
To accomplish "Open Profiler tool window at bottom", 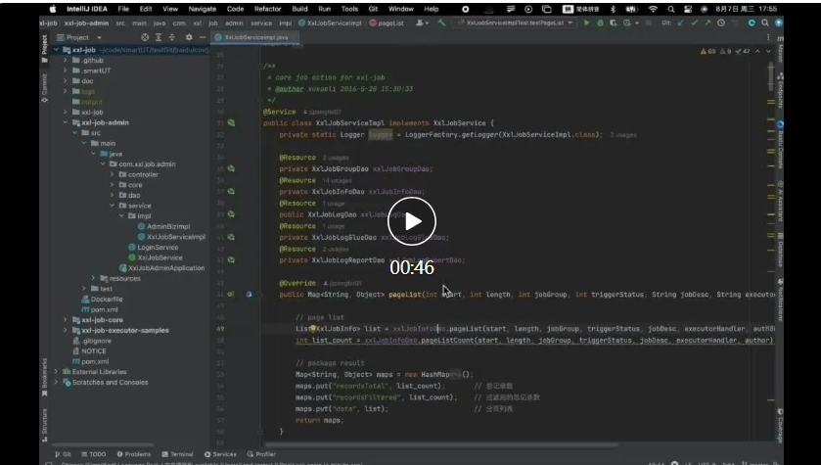I will (261, 454).
